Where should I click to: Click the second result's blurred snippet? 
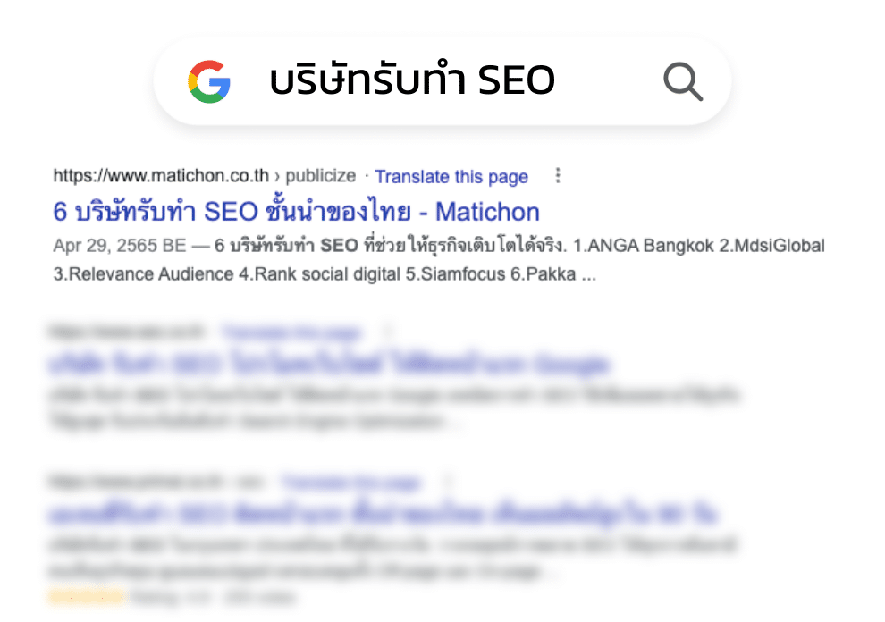[x=394, y=408]
